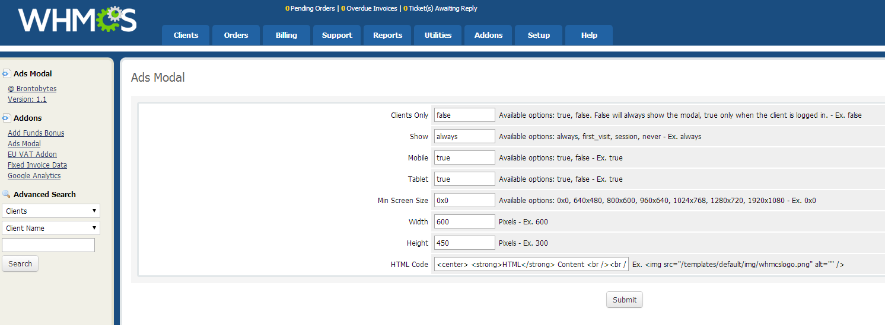Visit the @ Brontobytes link

[32, 89]
